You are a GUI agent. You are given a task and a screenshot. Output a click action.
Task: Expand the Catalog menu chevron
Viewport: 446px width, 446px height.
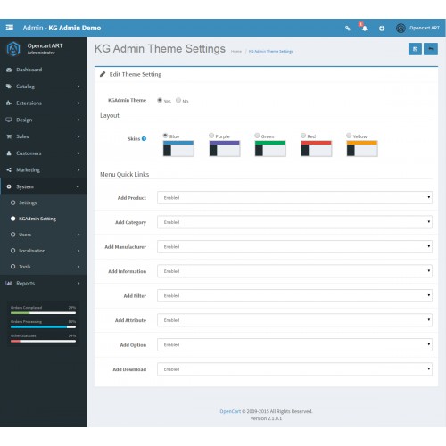point(78,87)
